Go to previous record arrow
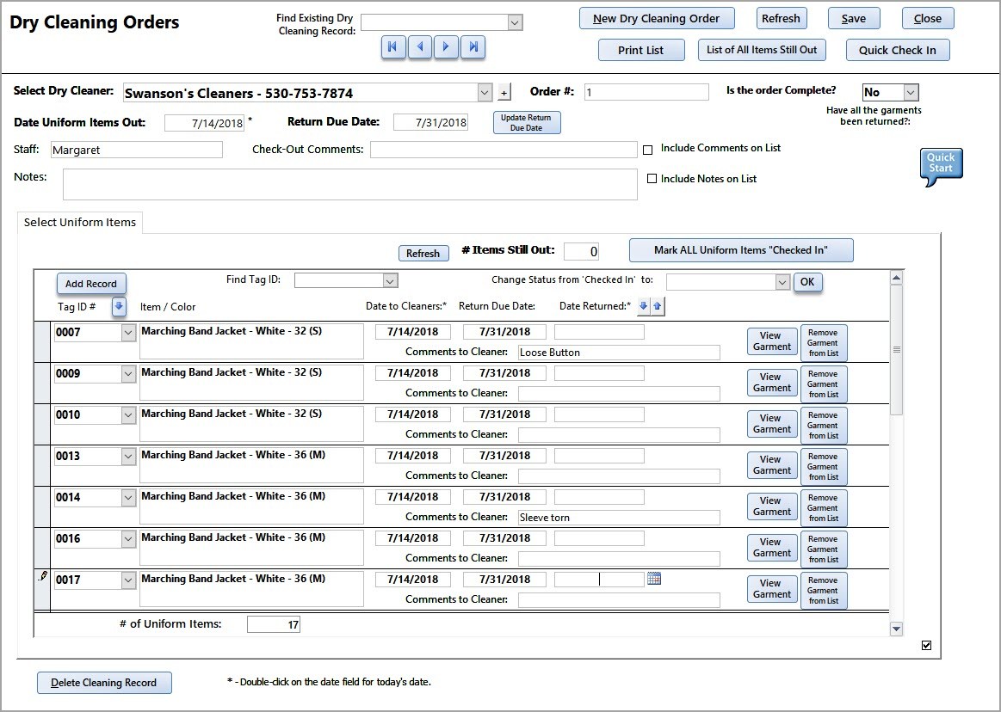Screen dimensions: 1001x712 point(419,47)
